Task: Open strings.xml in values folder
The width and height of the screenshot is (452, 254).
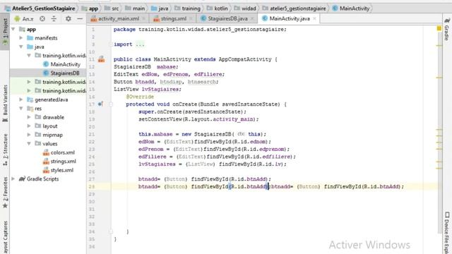Action: coord(63,162)
